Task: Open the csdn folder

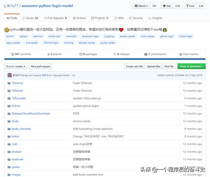Action: coord(14,144)
